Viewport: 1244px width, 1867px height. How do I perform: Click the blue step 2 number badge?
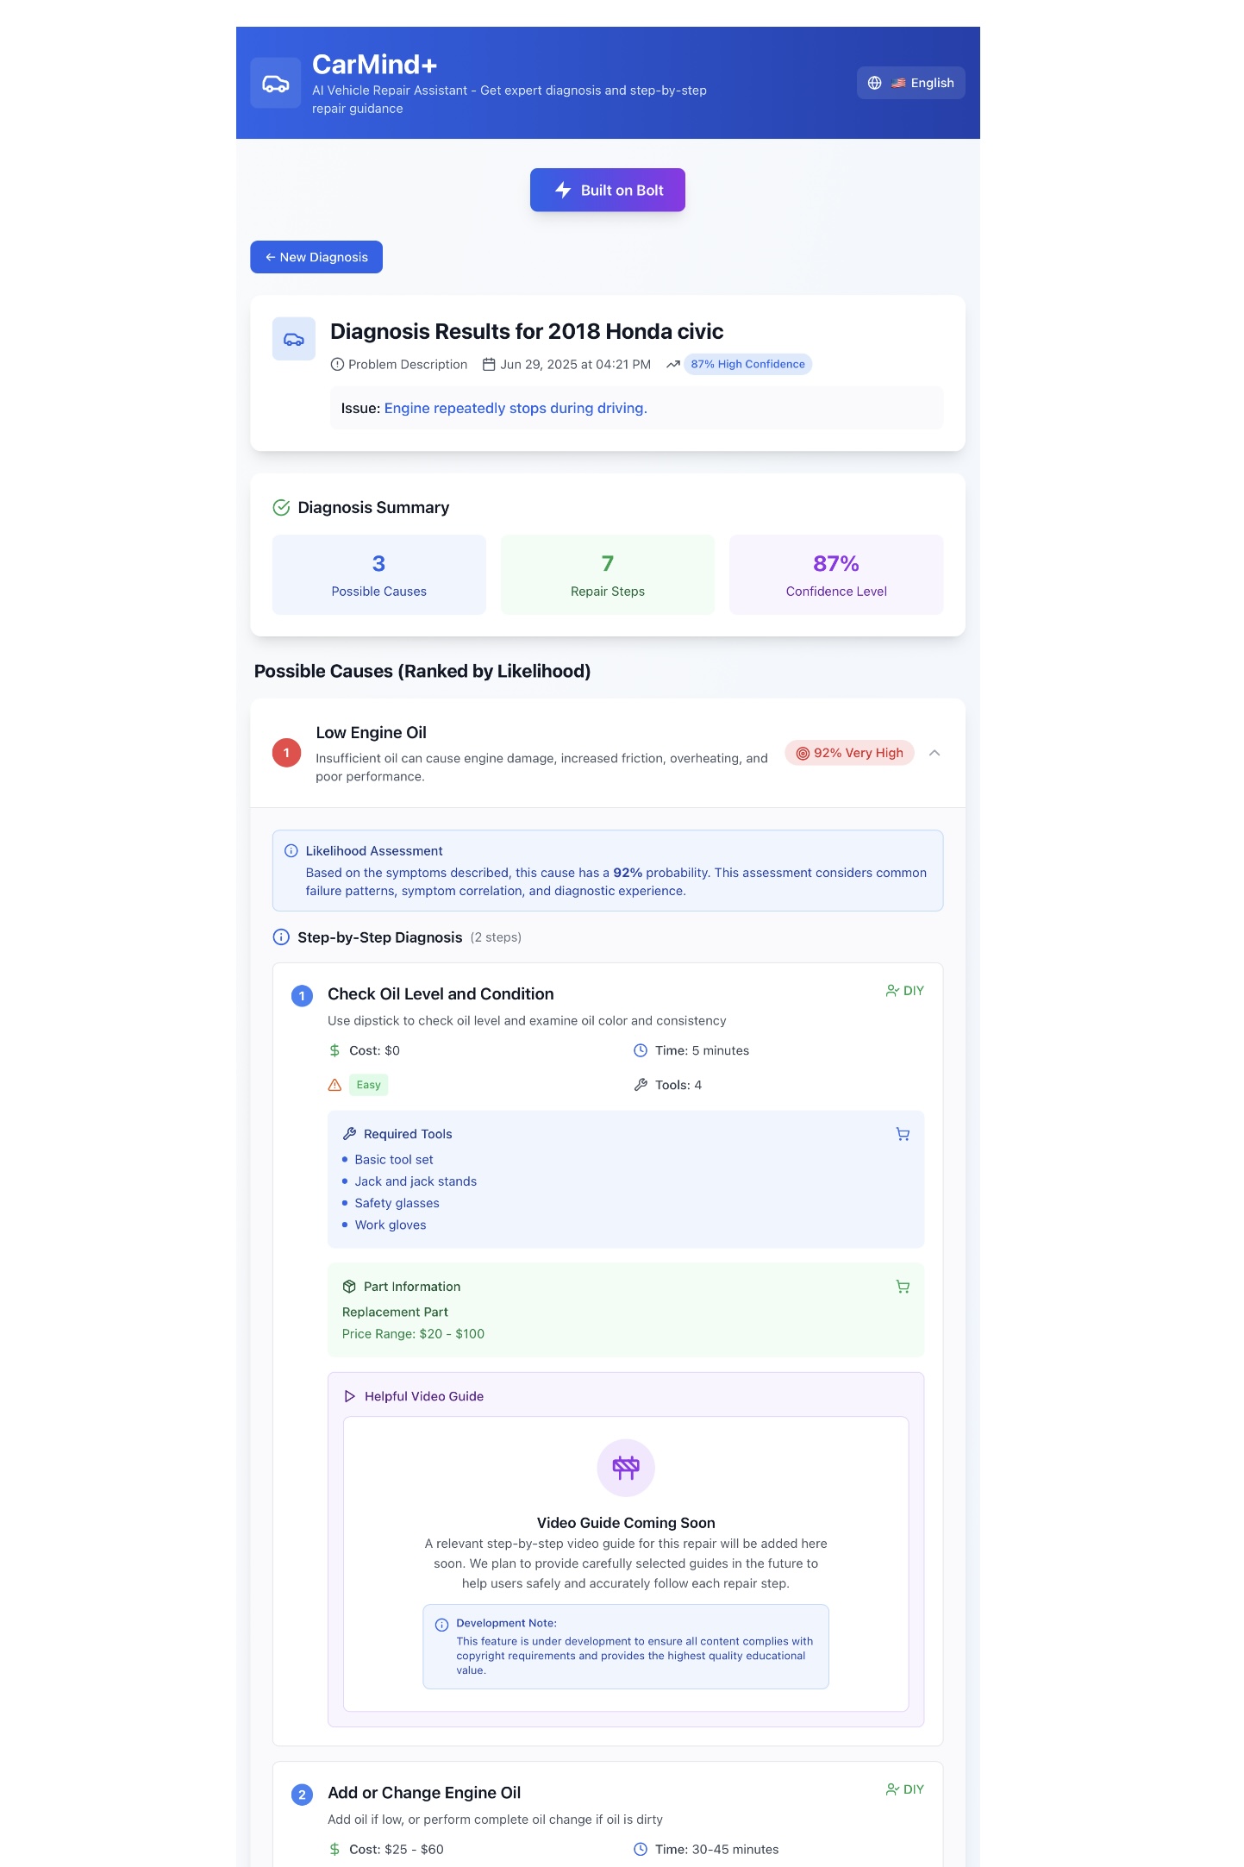[x=302, y=1795]
